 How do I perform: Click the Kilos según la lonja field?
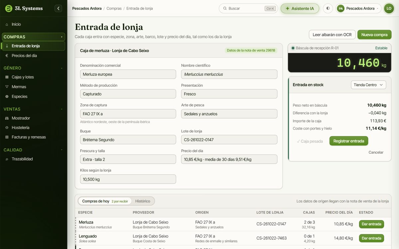point(128,179)
